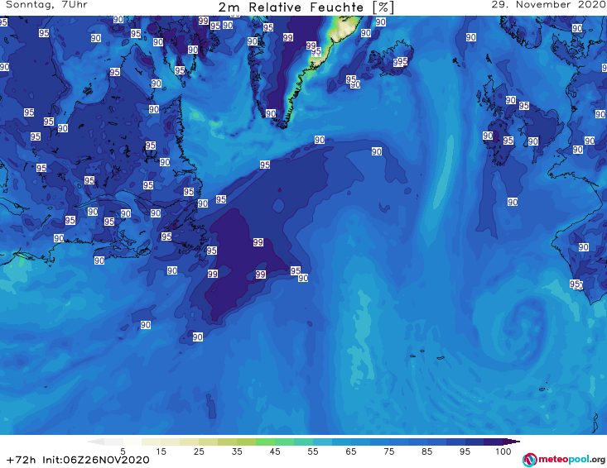Pick the dark purple legend segment above 100
This screenshot has width=607, height=468.
click(x=494, y=442)
